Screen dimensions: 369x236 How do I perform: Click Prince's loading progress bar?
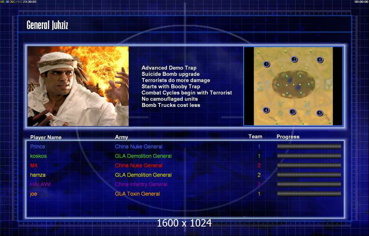tap(309, 147)
